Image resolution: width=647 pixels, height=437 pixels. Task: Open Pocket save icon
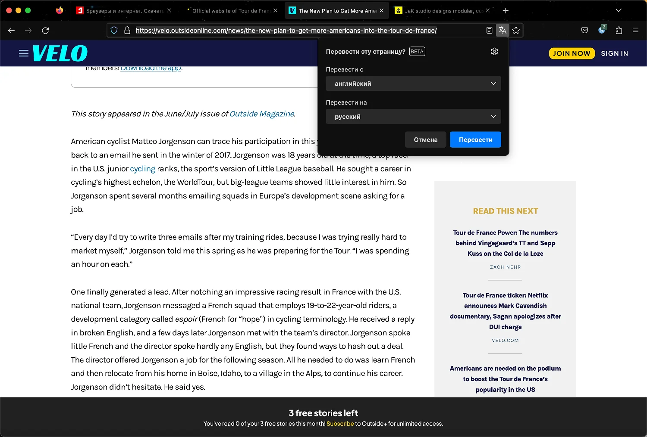pyautogui.click(x=584, y=30)
